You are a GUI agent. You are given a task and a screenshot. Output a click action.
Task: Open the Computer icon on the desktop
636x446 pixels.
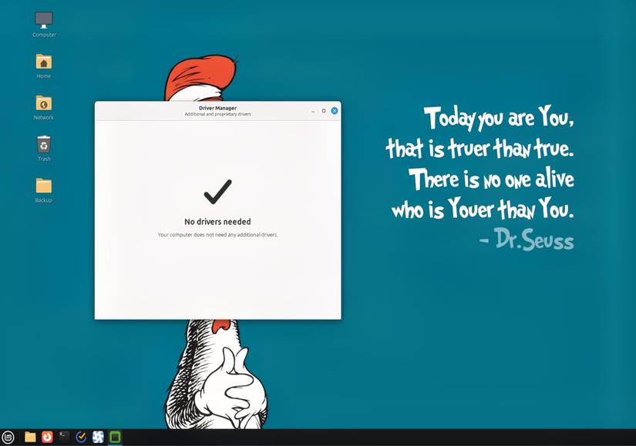pos(43,19)
